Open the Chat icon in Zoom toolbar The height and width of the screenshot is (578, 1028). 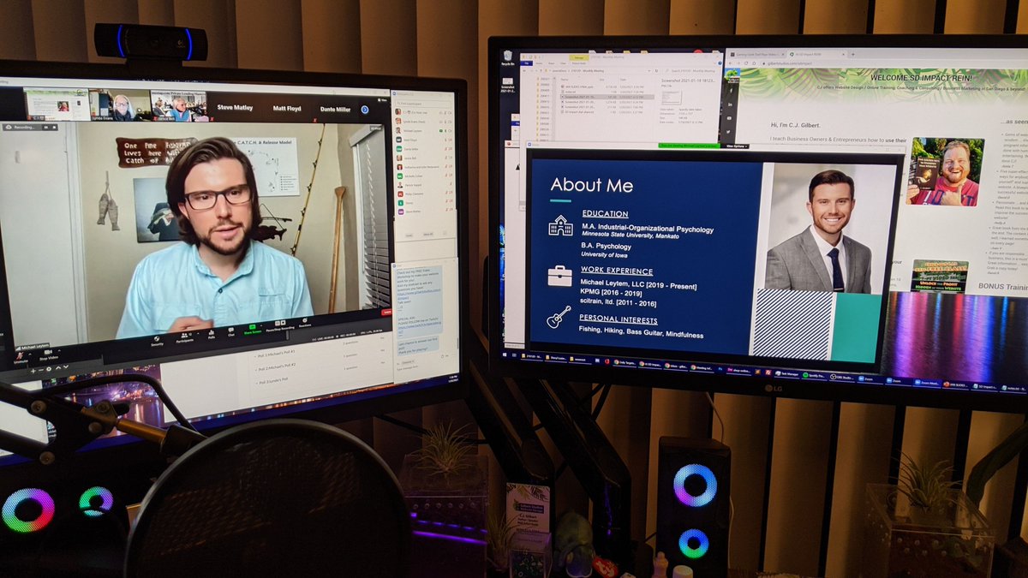coord(230,330)
